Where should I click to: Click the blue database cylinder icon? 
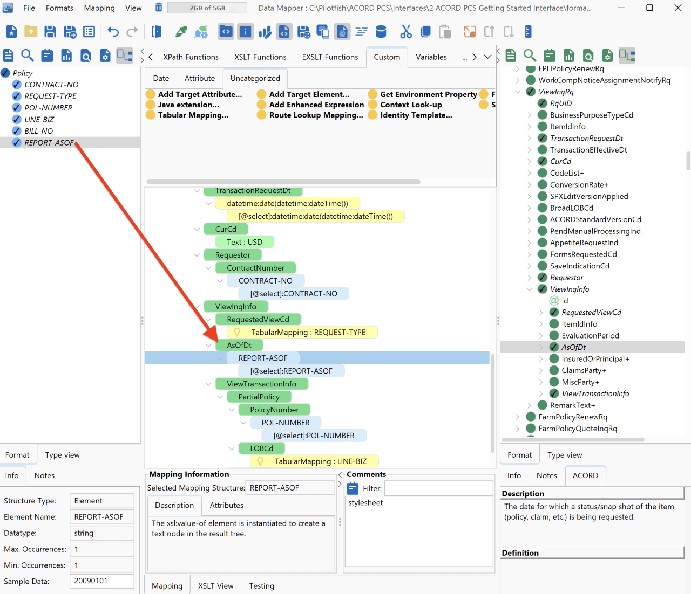click(381, 32)
